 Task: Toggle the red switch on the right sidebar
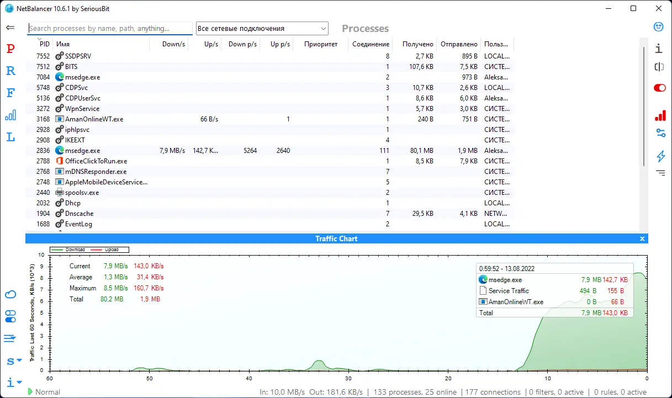(659, 87)
